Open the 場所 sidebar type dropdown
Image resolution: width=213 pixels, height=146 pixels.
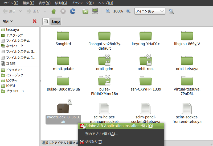8,21
